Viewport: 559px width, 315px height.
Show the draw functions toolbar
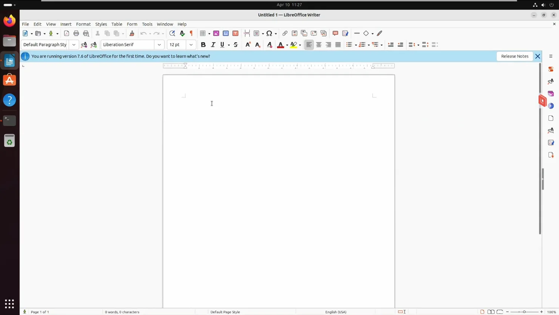(x=380, y=34)
